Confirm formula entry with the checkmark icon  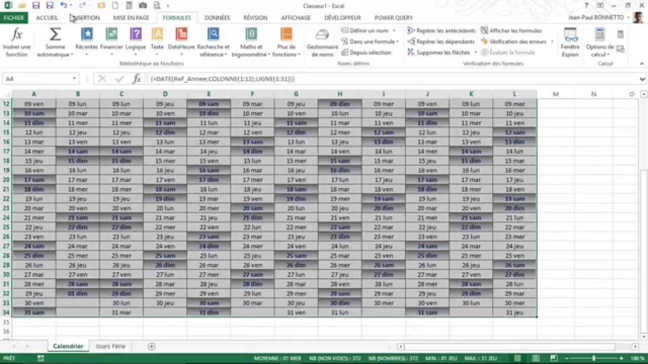(119, 79)
